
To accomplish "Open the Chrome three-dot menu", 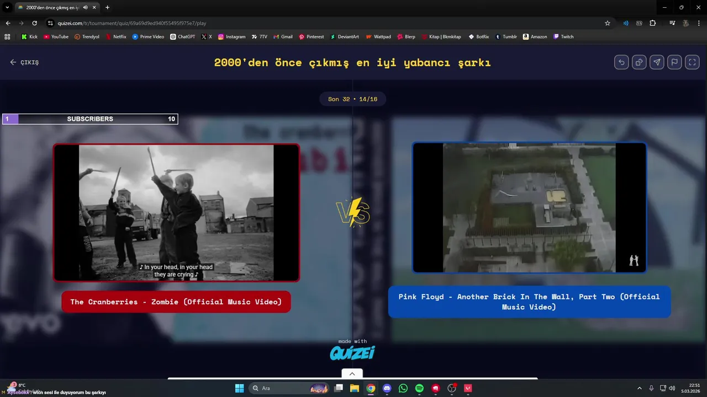I will 699,23.
